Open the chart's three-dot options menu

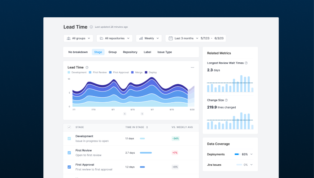(192, 67)
